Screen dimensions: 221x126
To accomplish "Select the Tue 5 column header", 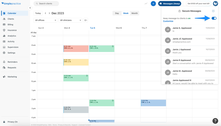I will 93,28.
